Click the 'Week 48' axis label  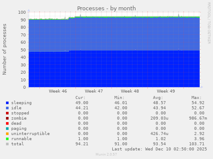coord(130,91)
